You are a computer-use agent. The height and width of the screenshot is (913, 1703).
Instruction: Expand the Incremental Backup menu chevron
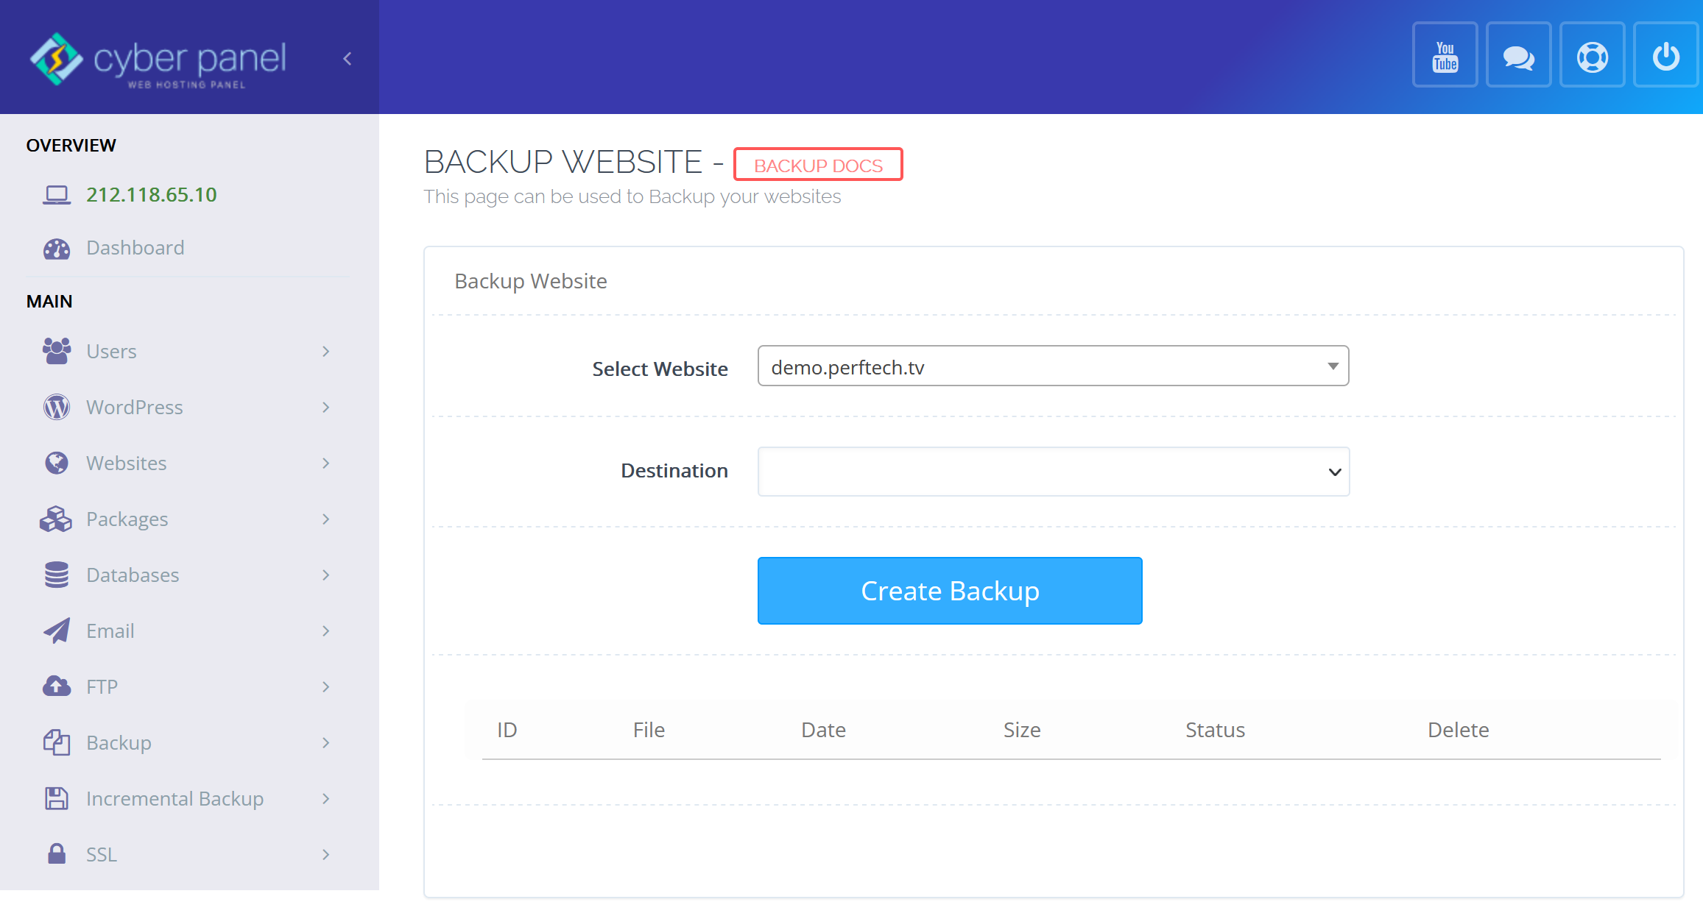click(326, 799)
